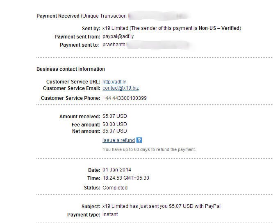Select the $5.07 USD amount received value

point(114,116)
